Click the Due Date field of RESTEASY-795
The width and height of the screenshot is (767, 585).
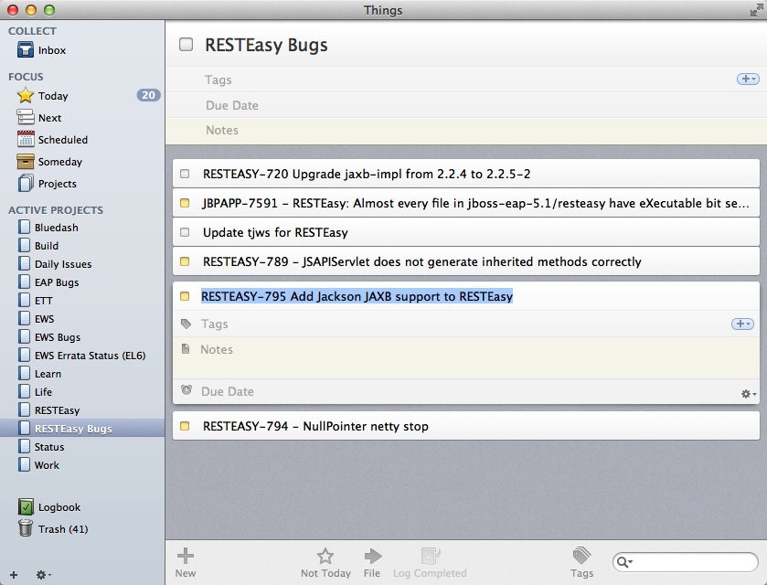228,391
